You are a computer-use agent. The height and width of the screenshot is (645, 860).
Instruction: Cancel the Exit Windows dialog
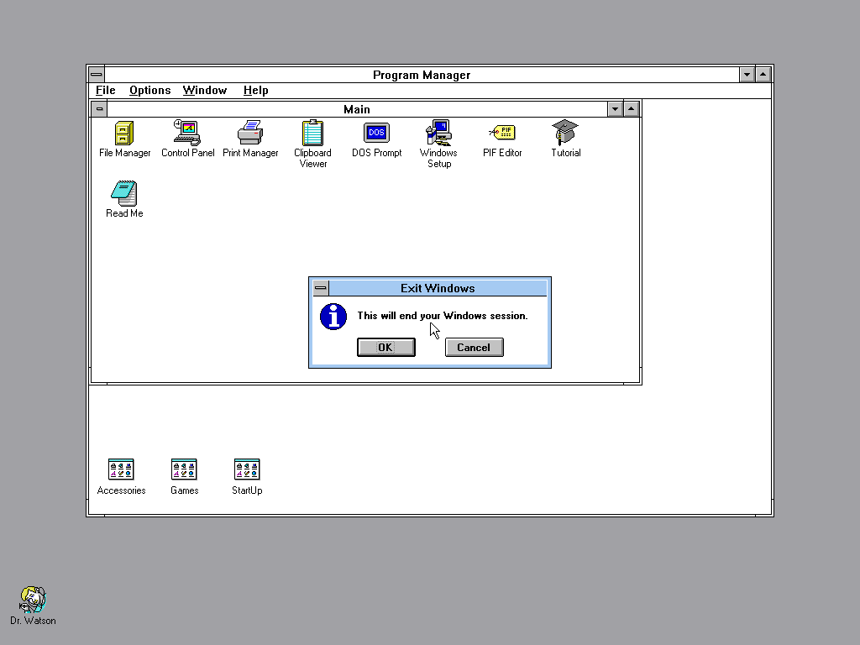(474, 348)
